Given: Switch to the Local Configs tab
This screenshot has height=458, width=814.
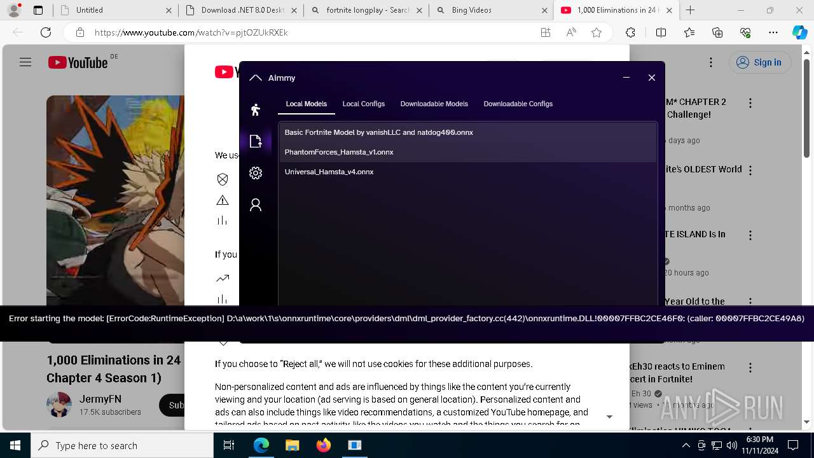Looking at the screenshot, I should coord(364,104).
